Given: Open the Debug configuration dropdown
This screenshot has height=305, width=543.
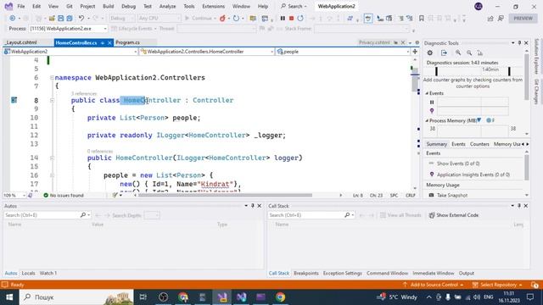Looking at the screenshot, I should (x=122, y=19).
